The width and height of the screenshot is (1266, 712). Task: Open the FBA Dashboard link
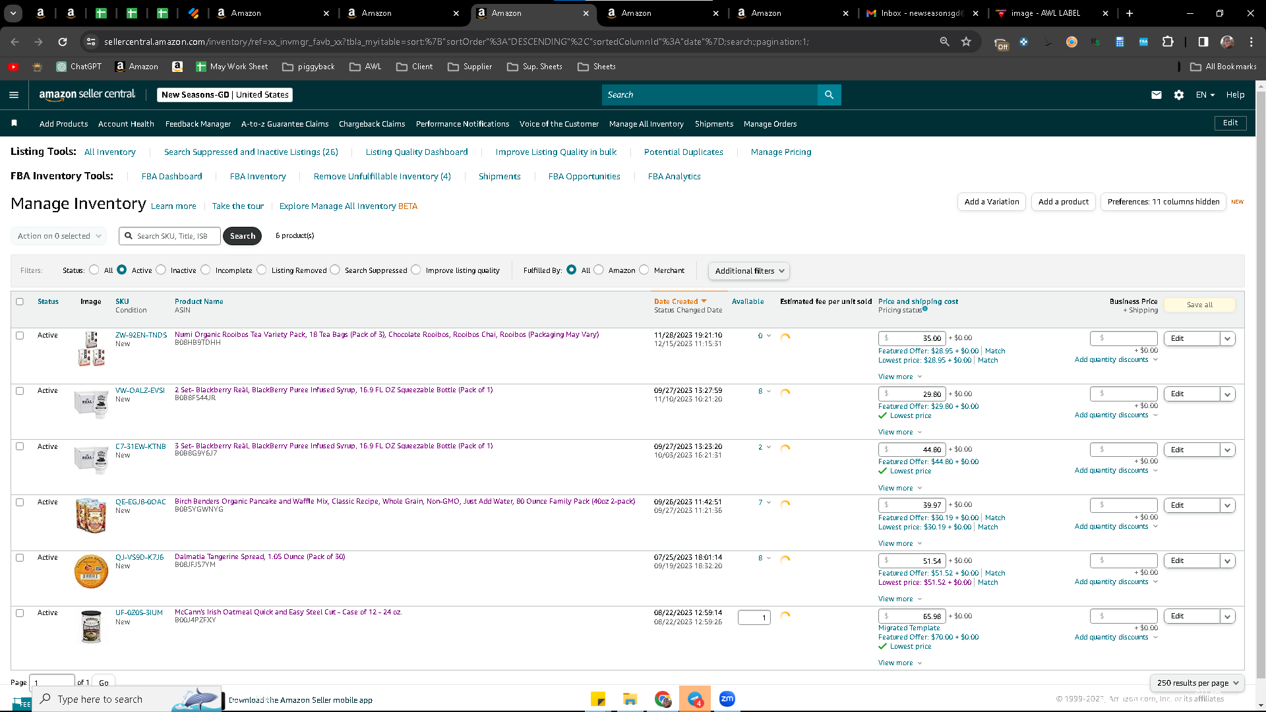click(x=172, y=177)
